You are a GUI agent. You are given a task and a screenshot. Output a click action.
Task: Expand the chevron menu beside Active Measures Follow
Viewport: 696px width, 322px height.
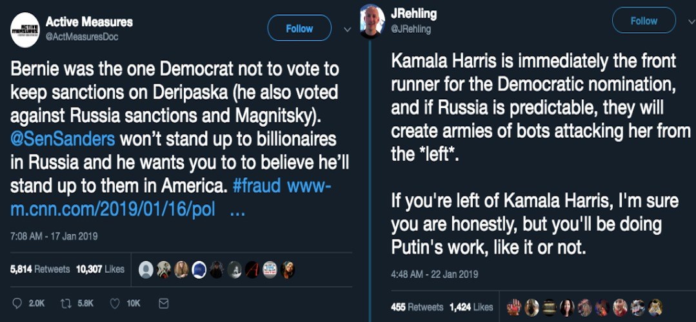click(347, 29)
